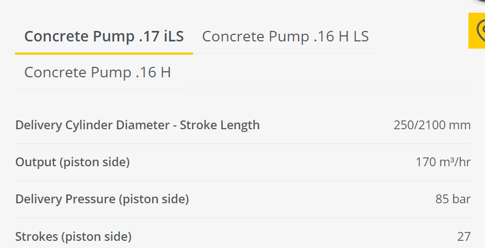Image resolution: width=485 pixels, height=248 pixels.
Task: Click the grey line under the .16 H LS tab
Action: click(285, 53)
